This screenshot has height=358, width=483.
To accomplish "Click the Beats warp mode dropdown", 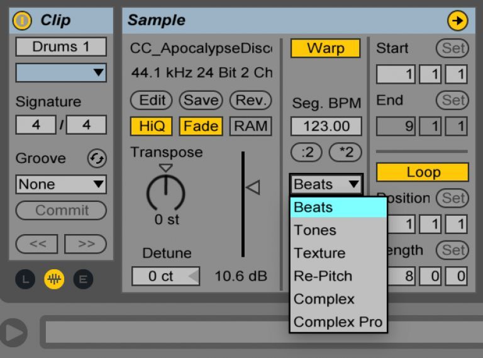I will [x=326, y=184].
